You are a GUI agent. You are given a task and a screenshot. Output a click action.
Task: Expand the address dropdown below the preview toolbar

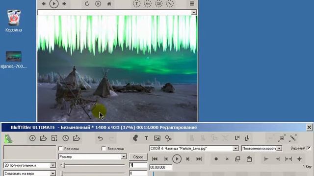(194, 13)
